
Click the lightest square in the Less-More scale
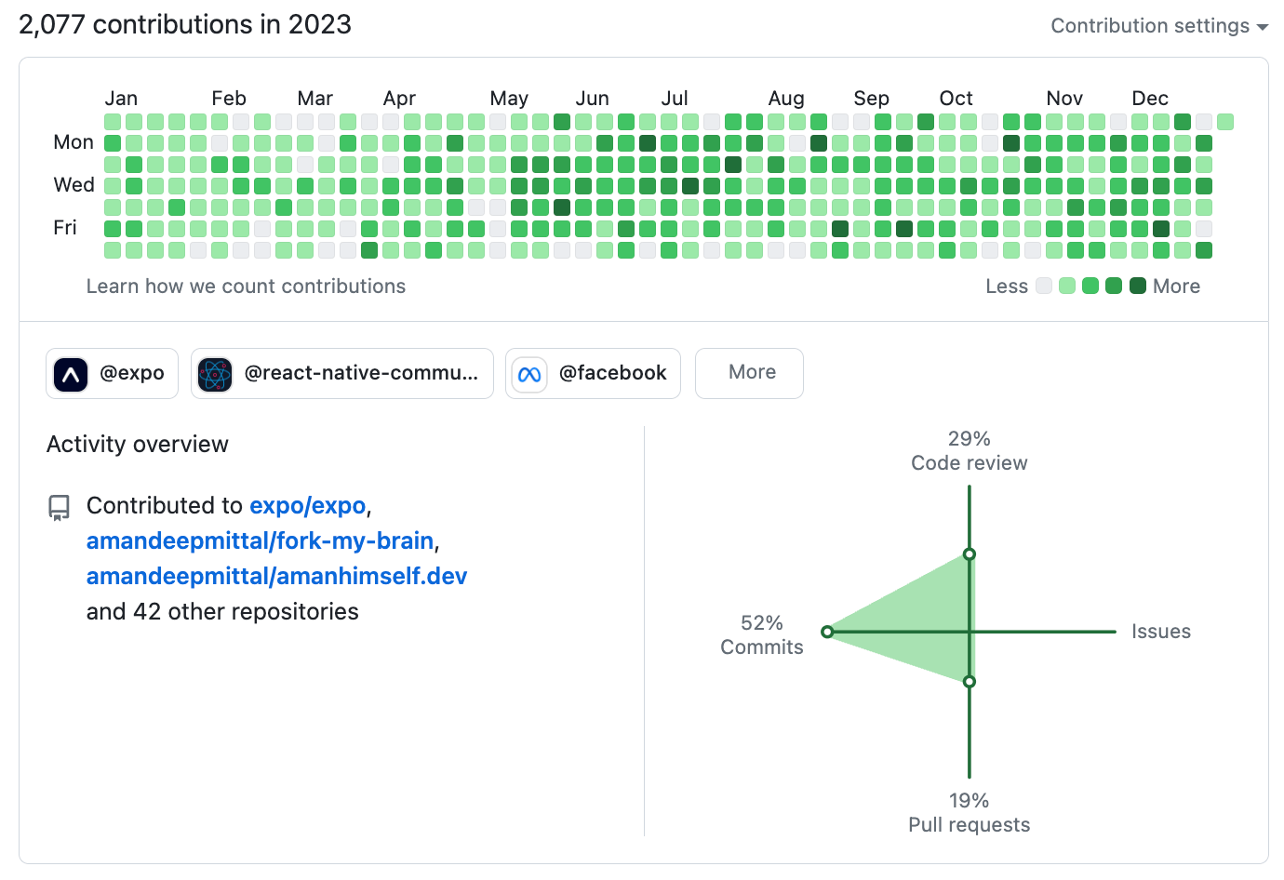pyautogui.click(x=1043, y=287)
